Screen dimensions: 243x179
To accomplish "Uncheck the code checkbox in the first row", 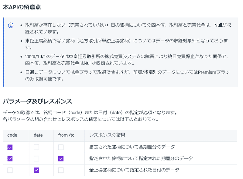I will (10, 147).
